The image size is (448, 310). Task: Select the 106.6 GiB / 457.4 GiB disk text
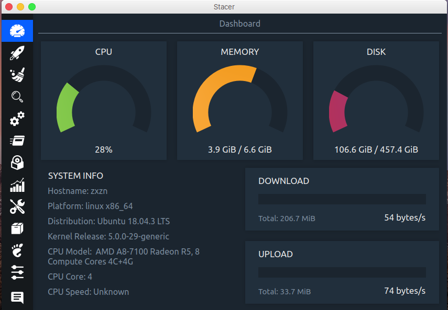pos(376,150)
